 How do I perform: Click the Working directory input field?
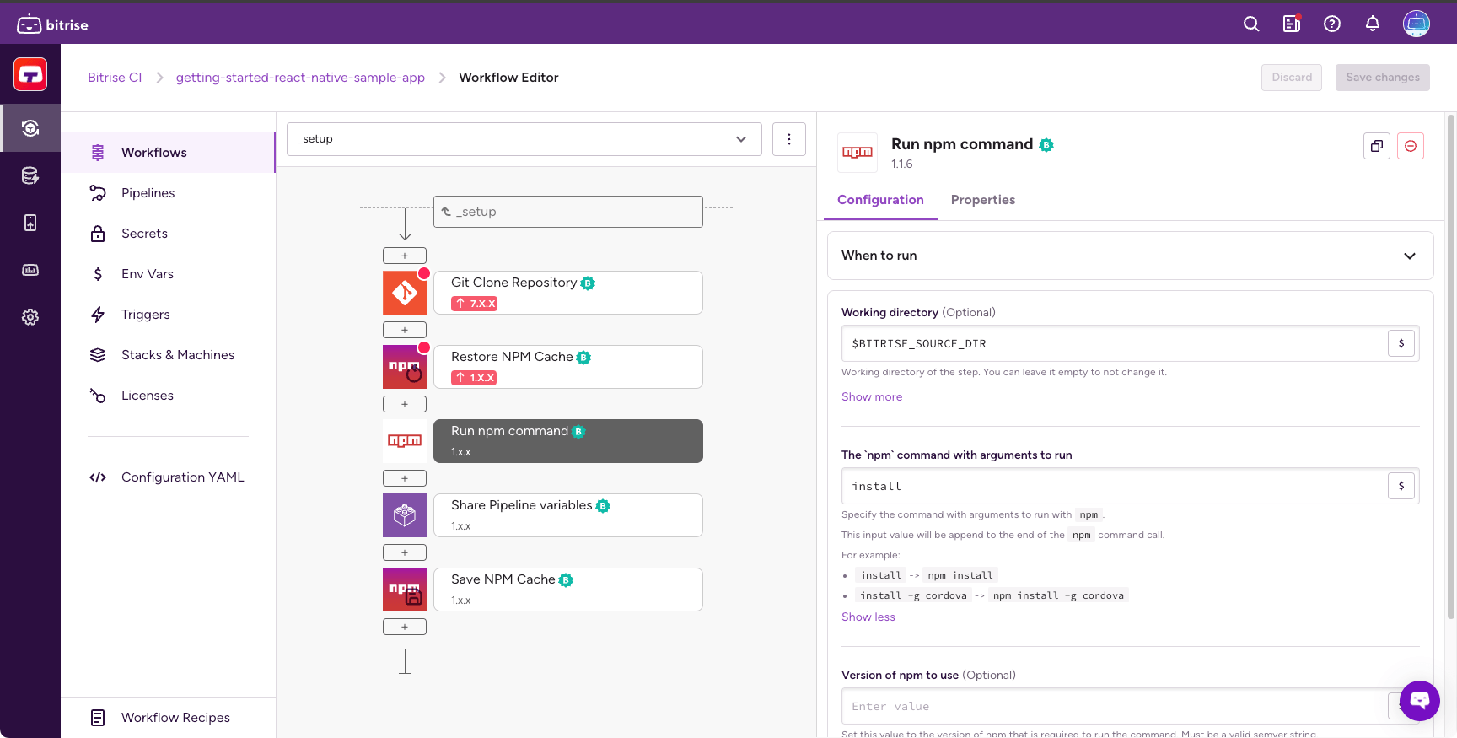coord(1113,344)
